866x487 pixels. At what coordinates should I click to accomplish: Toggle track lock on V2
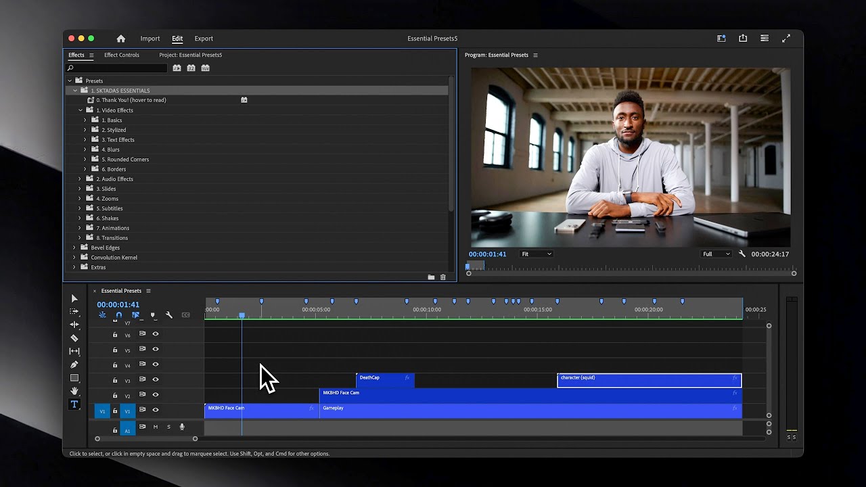pyautogui.click(x=115, y=396)
